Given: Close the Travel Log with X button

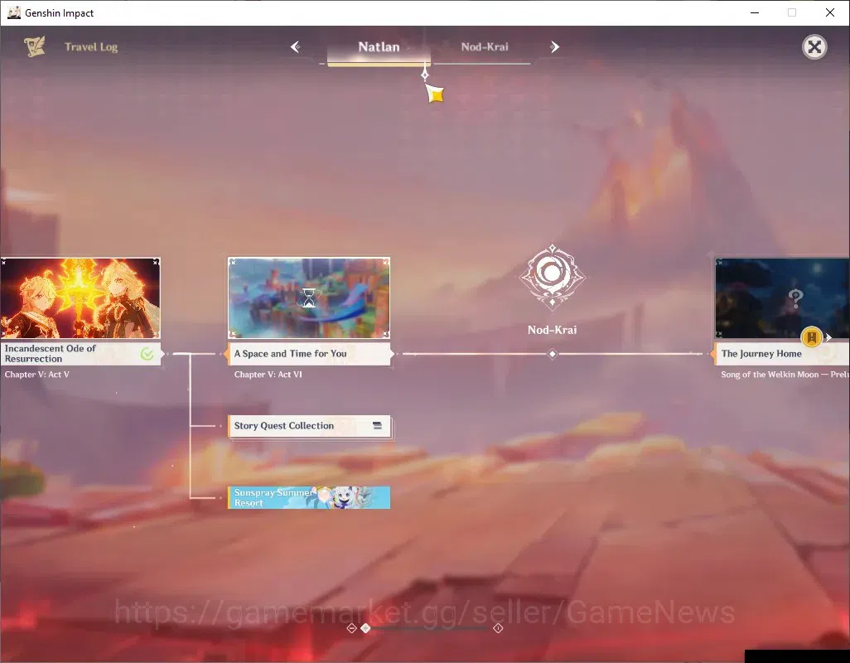Looking at the screenshot, I should pos(814,47).
